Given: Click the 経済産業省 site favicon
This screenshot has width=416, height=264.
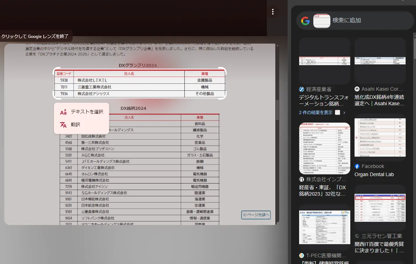Looking at the screenshot, I should 301,89.
